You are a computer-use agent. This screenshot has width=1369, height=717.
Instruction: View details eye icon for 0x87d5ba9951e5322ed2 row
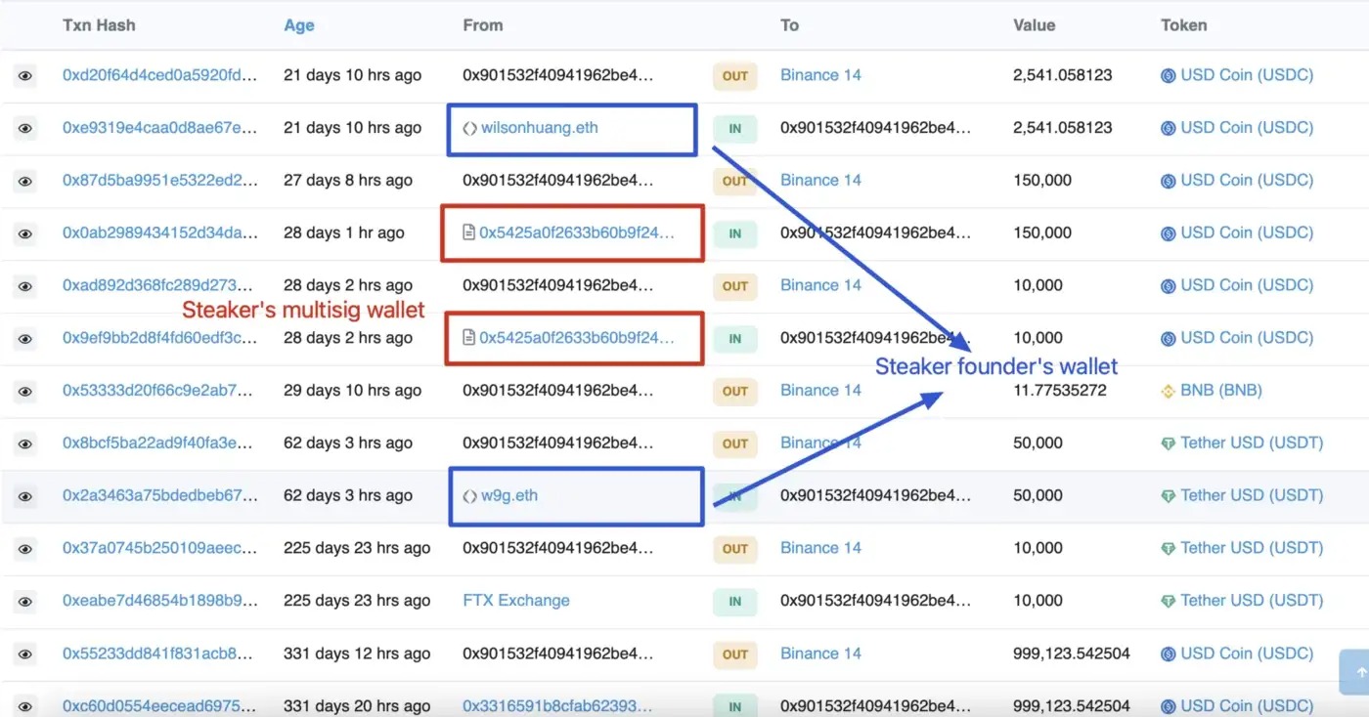click(25, 181)
